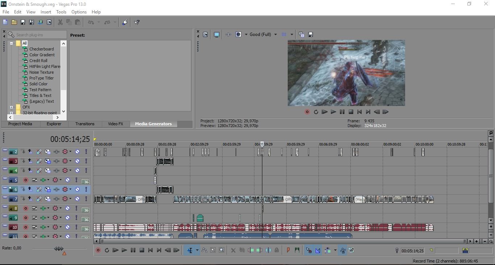Copy selection with the toolbar Copy icon
Screen dimensions: 495x265
(69, 22)
